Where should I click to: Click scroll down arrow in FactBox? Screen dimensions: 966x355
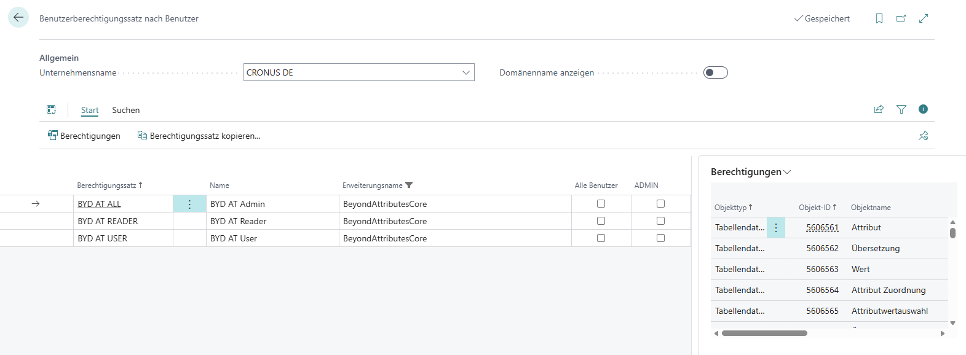(x=952, y=322)
